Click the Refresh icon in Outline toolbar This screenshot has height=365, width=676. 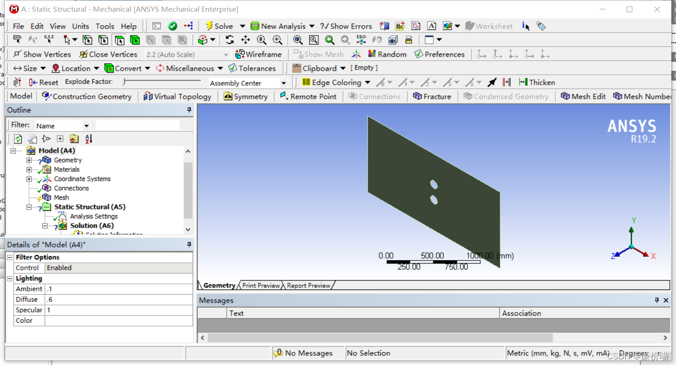[18, 139]
